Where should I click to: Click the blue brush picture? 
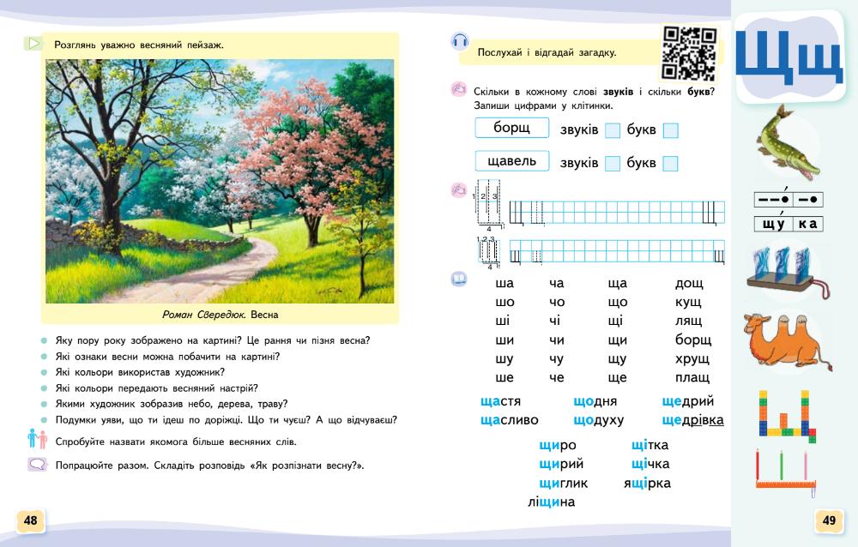pos(788,273)
